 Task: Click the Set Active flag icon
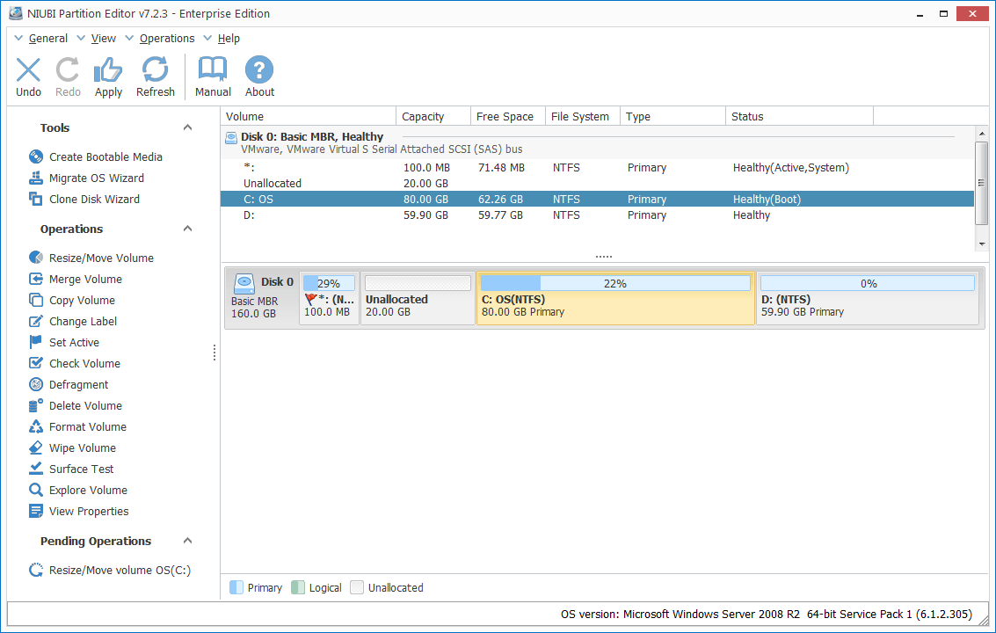coord(36,342)
